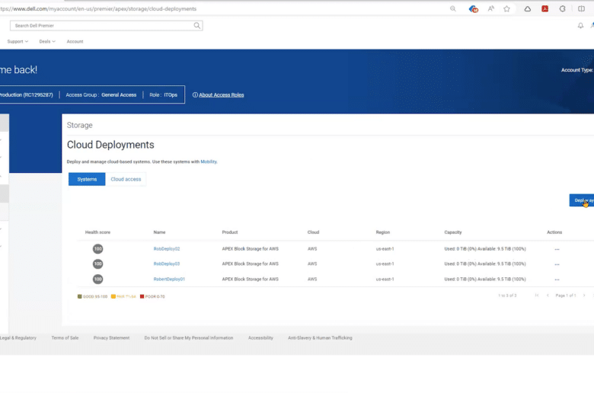The image size is (594, 393).
Task: Click the Cloud Deployments heading
Action: coord(110,145)
